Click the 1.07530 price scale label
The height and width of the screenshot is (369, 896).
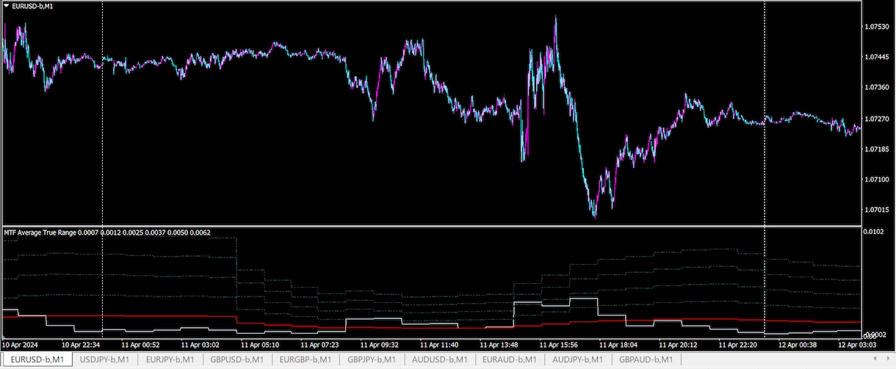click(878, 26)
